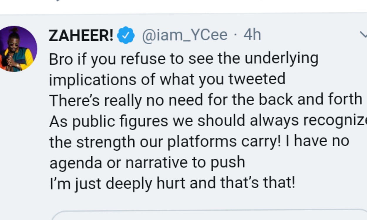The image size is (367, 220).
Task: Click the text "implications of what you tweeted"
Action: (167, 79)
